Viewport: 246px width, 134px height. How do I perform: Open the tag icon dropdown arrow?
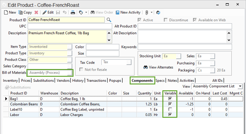tap(86, 12)
